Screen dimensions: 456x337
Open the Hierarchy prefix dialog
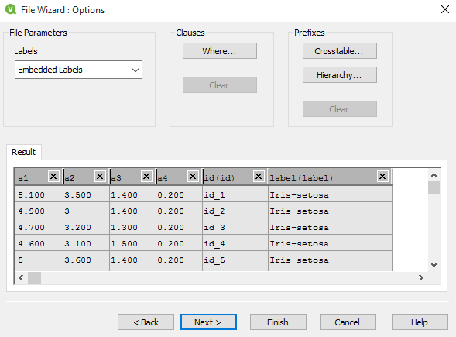click(x=339, y=75)
